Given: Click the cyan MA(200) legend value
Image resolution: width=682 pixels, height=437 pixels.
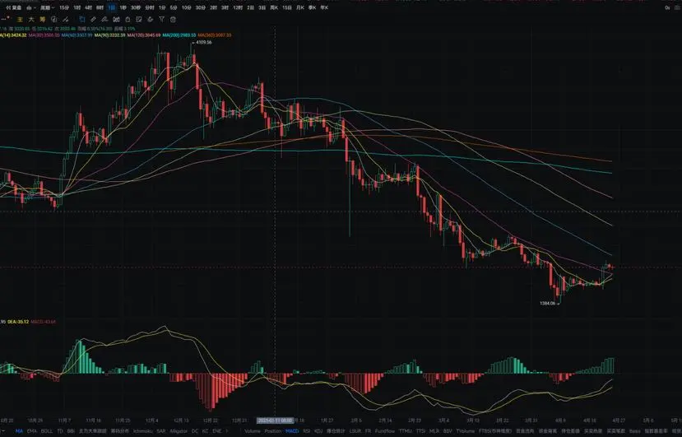Looking at the screenshot, I should pyautogui.click(x=179, y=35).
